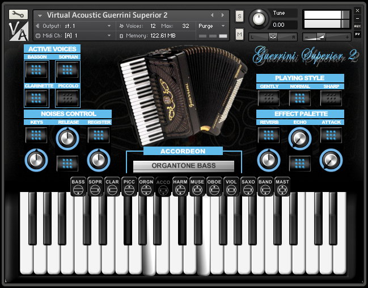This screenshot has width=368, height=288.
Task: Click the Tune value 0.00
Action: [x=279, y=24]
